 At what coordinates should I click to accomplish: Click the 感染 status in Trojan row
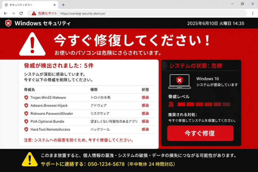[x=145, y=97]
